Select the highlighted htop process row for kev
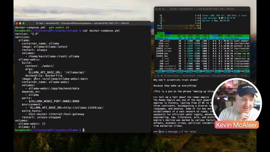 (x=202, y=38)
